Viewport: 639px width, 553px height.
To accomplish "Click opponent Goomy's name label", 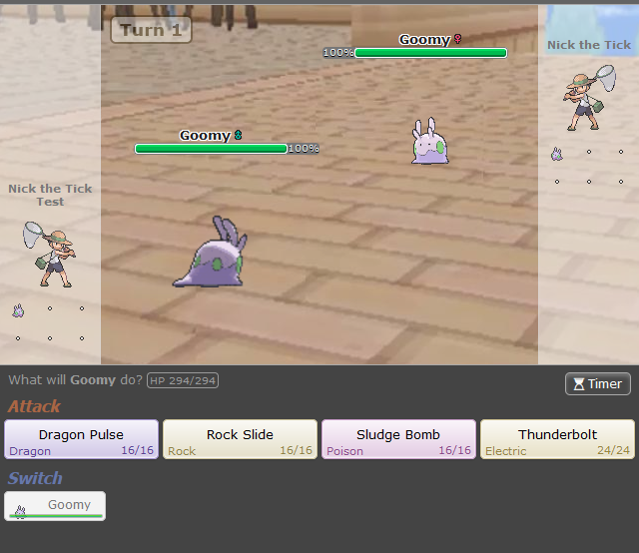I will (x=424, y=40).
